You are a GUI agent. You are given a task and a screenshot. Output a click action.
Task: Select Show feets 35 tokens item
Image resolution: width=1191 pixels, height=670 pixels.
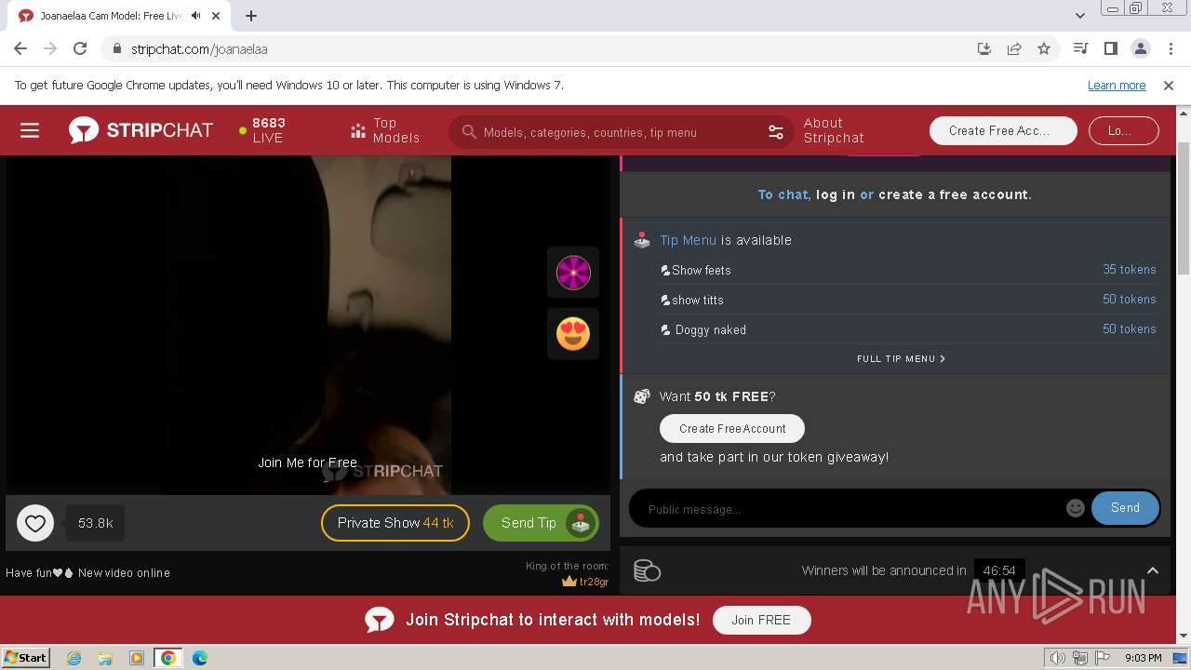tap(908, 270)
